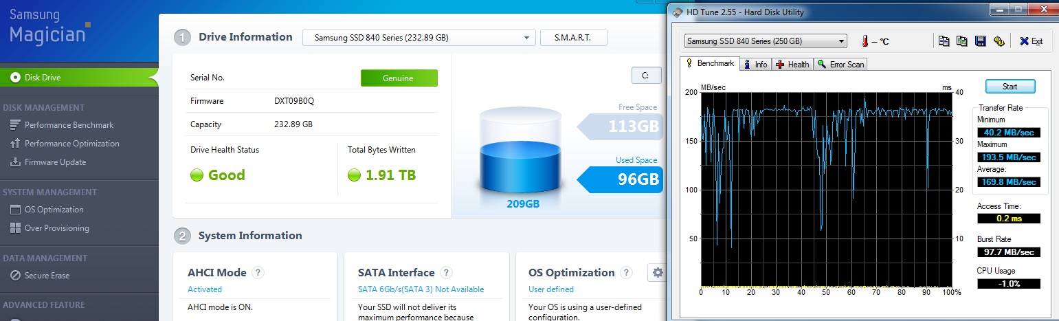
Task: Open the Health tab in HD Tune
Action: pyautogui.click(x=792, y=64)
